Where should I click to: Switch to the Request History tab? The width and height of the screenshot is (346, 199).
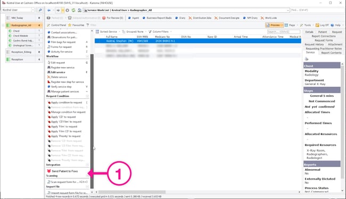click(x=314, y=44)
